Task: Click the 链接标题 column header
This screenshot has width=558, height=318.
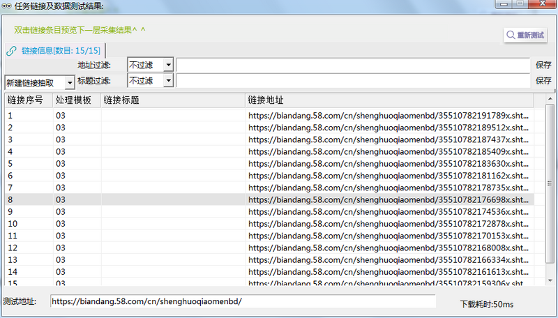Action: tap(173, 100)
